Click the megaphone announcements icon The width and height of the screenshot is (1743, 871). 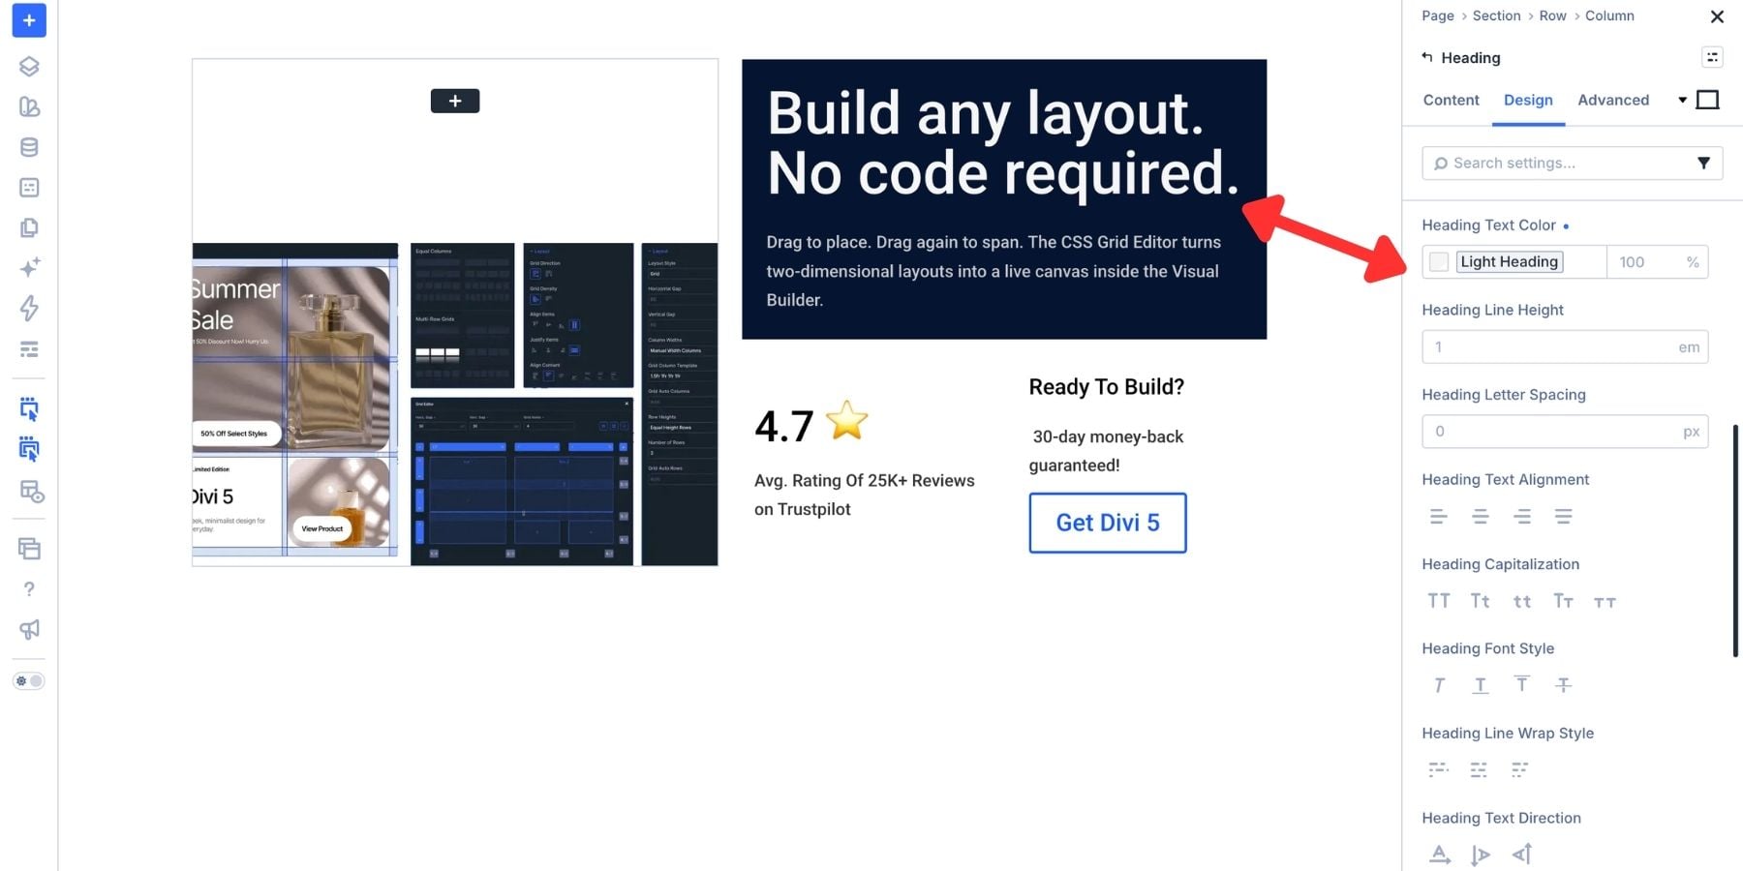coord(29,629)
